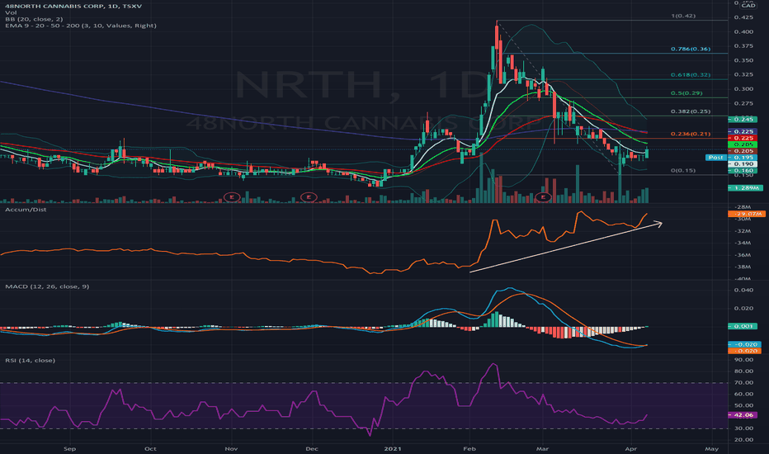Select the Fibonacci 0.236(0.21) level label
769x454 pixels.
(x=691, y=134)
